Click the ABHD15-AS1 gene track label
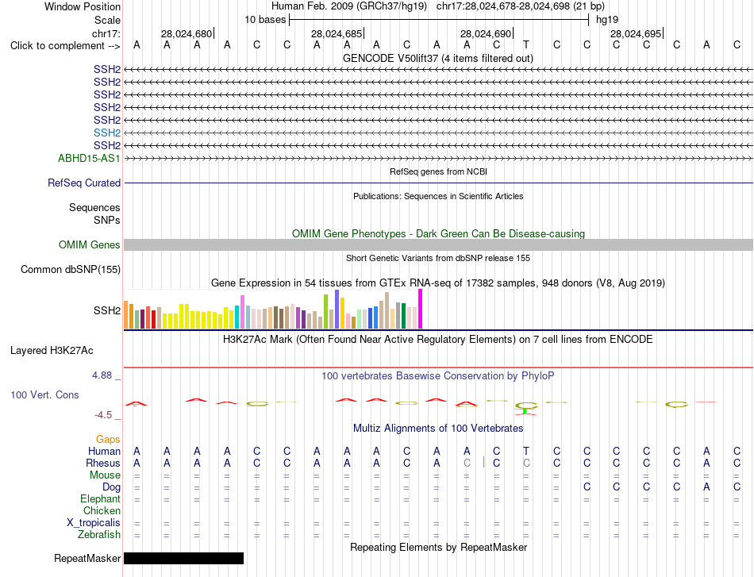The image size is (754, 577). pos(89,158)
